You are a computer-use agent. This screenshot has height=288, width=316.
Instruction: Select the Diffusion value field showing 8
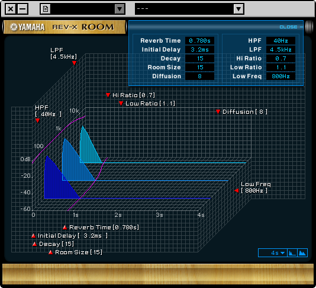tap(199, 76)
